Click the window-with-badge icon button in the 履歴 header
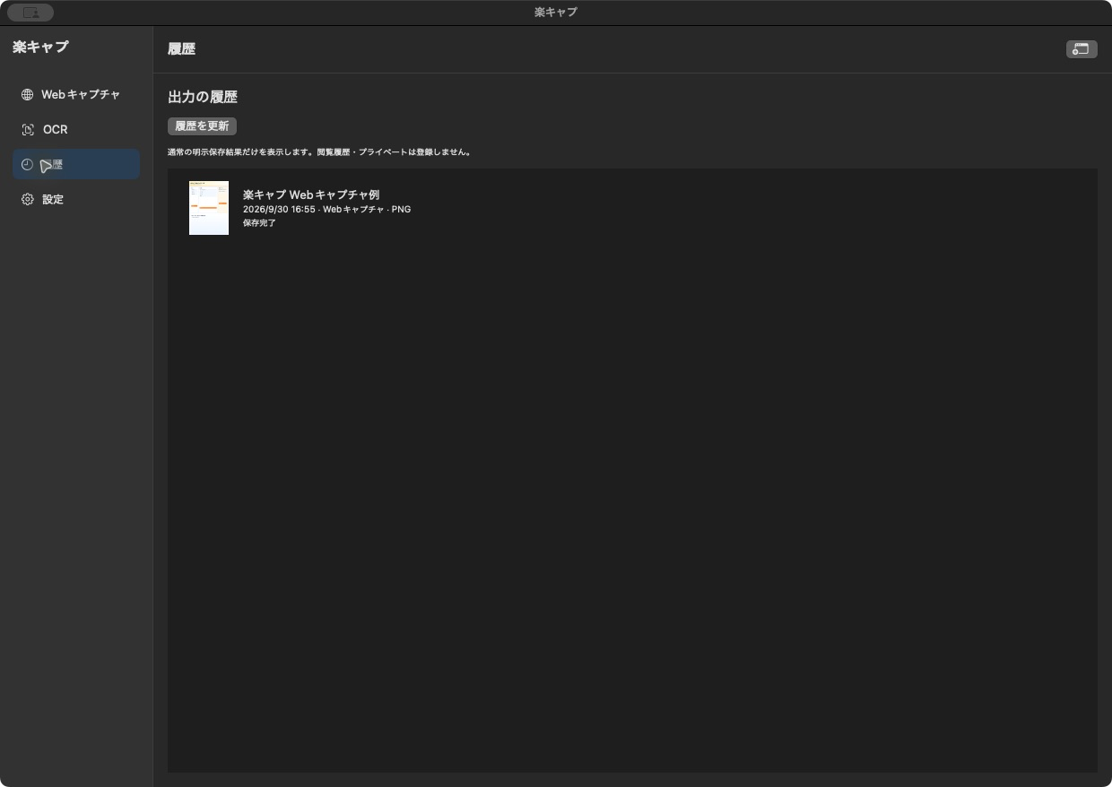Viewport: 1112px width, 787px height. click(x=1082, y=49)
